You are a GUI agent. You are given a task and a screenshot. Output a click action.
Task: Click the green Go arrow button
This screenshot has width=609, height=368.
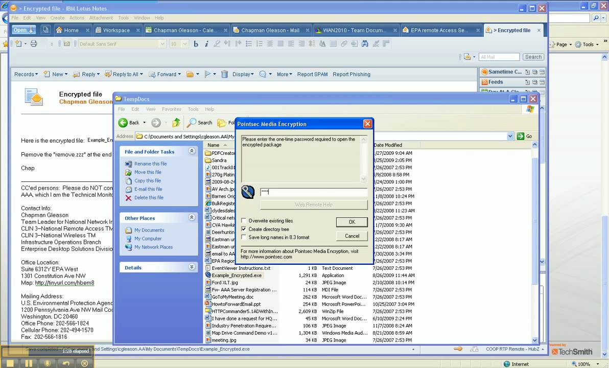point(521,136)
